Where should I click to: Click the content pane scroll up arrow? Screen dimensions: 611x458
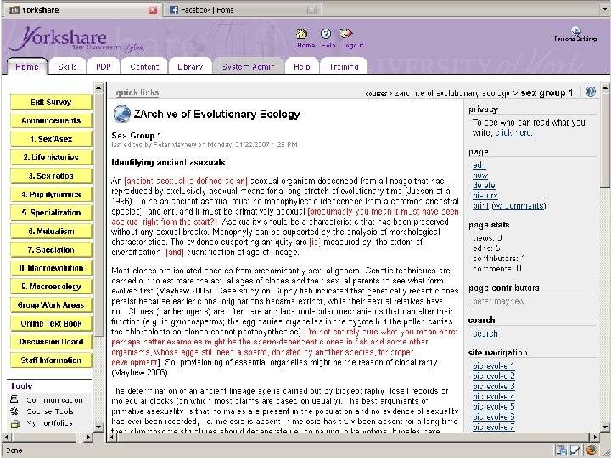point(605,88)
